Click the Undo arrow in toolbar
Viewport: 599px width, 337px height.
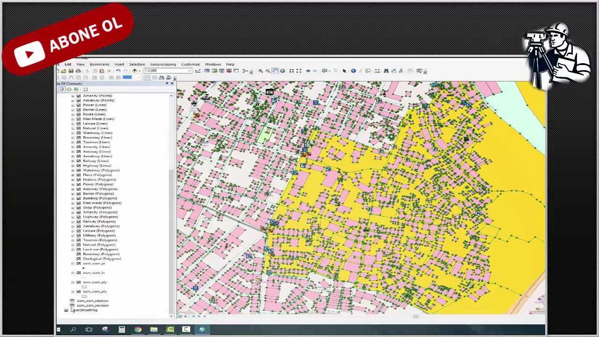(118, 71)
